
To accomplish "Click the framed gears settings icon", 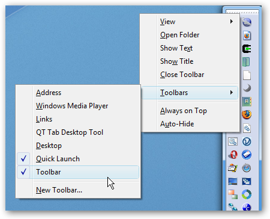I will pyautogui.click(x=233, y=141).
